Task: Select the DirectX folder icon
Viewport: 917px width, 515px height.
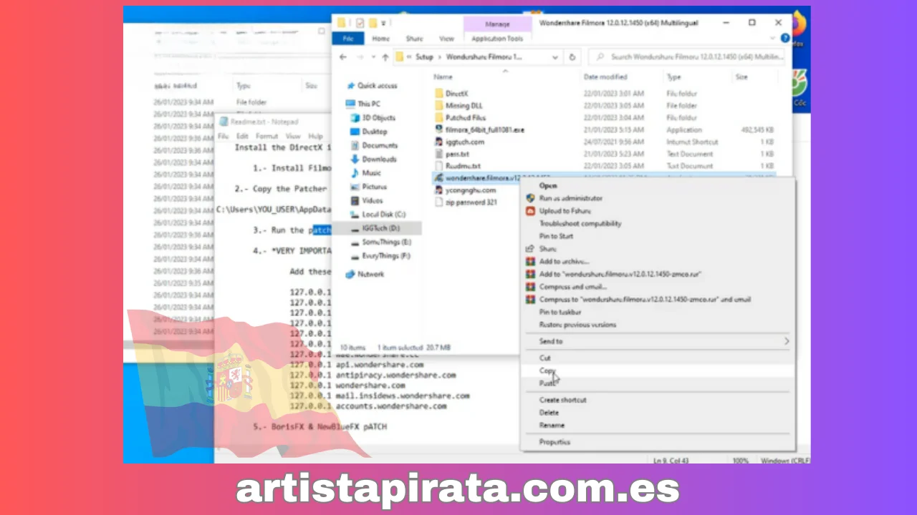Action: coord(440,94)
